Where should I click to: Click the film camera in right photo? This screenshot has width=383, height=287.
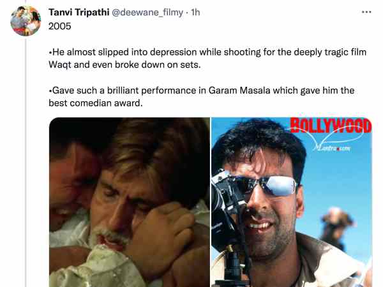[229, 219]
